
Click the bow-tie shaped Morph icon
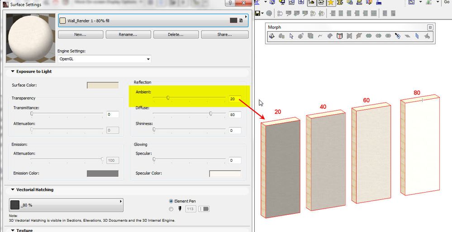pyautogui.click(x=349, y=36)
